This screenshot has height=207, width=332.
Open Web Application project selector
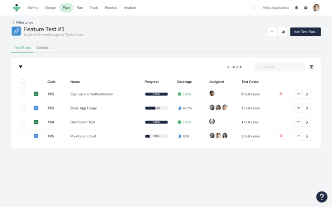pyautogui.click(x=276, y=8)
